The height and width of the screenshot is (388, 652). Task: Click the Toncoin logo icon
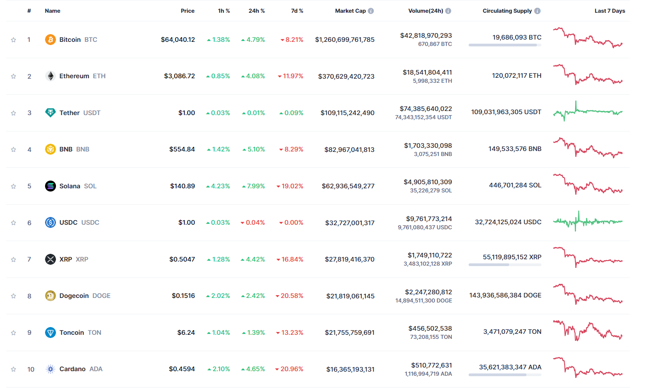(51, 333)
